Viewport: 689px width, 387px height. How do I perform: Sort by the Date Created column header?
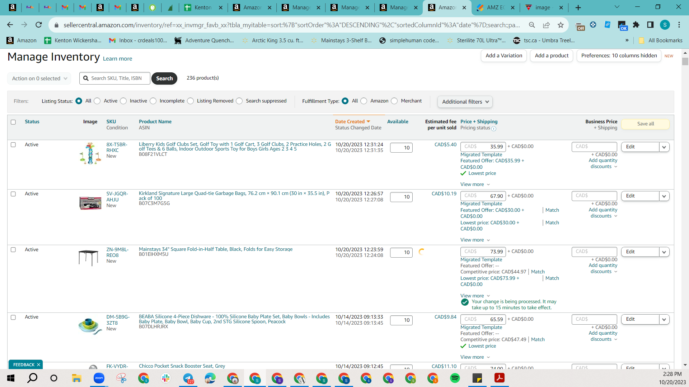point(352,122)
